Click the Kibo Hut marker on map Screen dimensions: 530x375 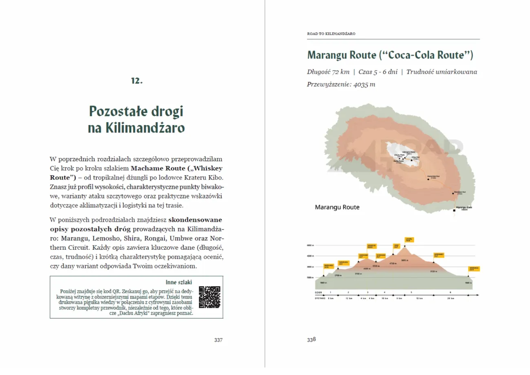click(x=412, y=160)
